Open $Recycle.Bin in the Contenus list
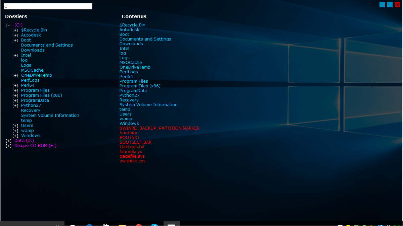The width and height of the screenshot is (403, 226). (132, 25)
